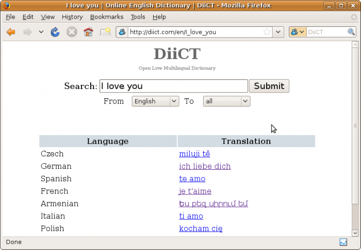Click the Forward arrow button
This screenshot has width=361, height=250.
[28, 32]
